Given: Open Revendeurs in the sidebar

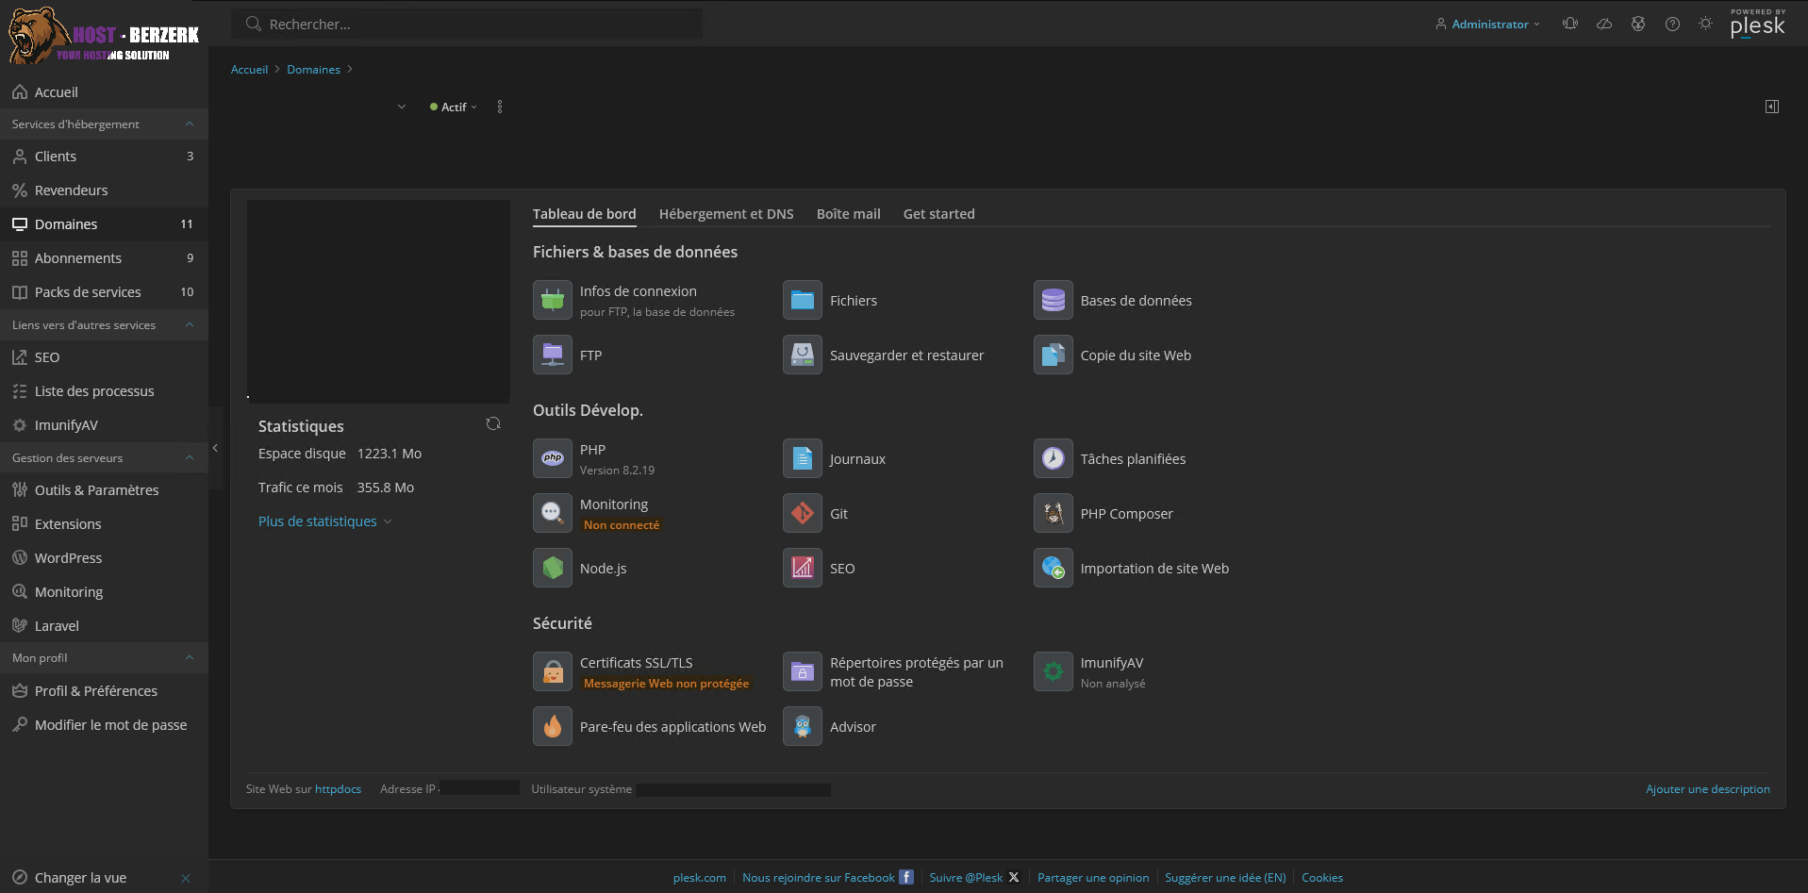Looking at the screenshot, I should point(104,190).
